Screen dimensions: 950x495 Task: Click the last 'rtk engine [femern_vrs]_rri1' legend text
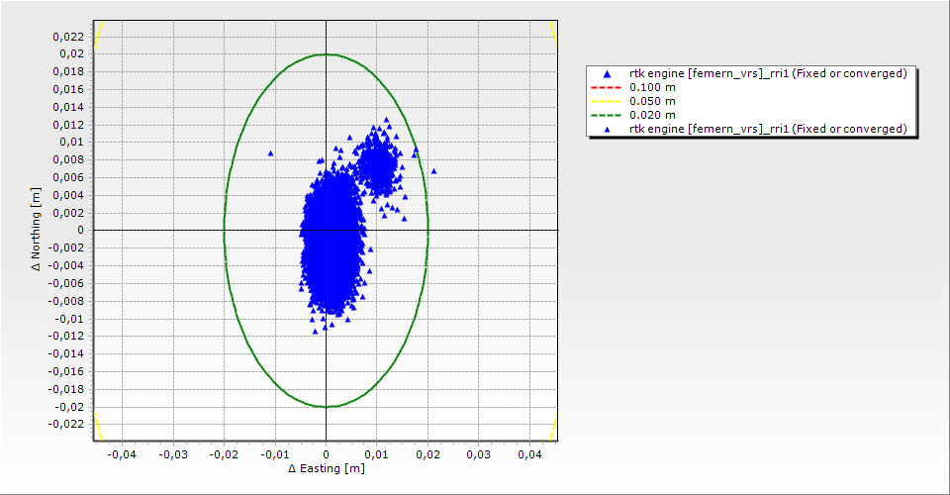[x=768, y=129]
